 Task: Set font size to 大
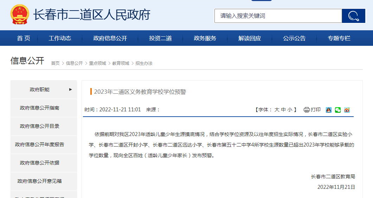point(277,110)
